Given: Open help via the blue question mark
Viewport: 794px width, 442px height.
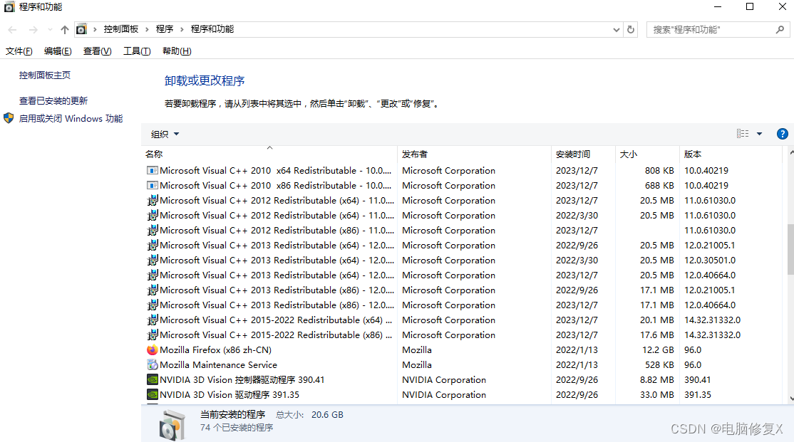Looking at the screenshot, I should click(x=782, y=134).
